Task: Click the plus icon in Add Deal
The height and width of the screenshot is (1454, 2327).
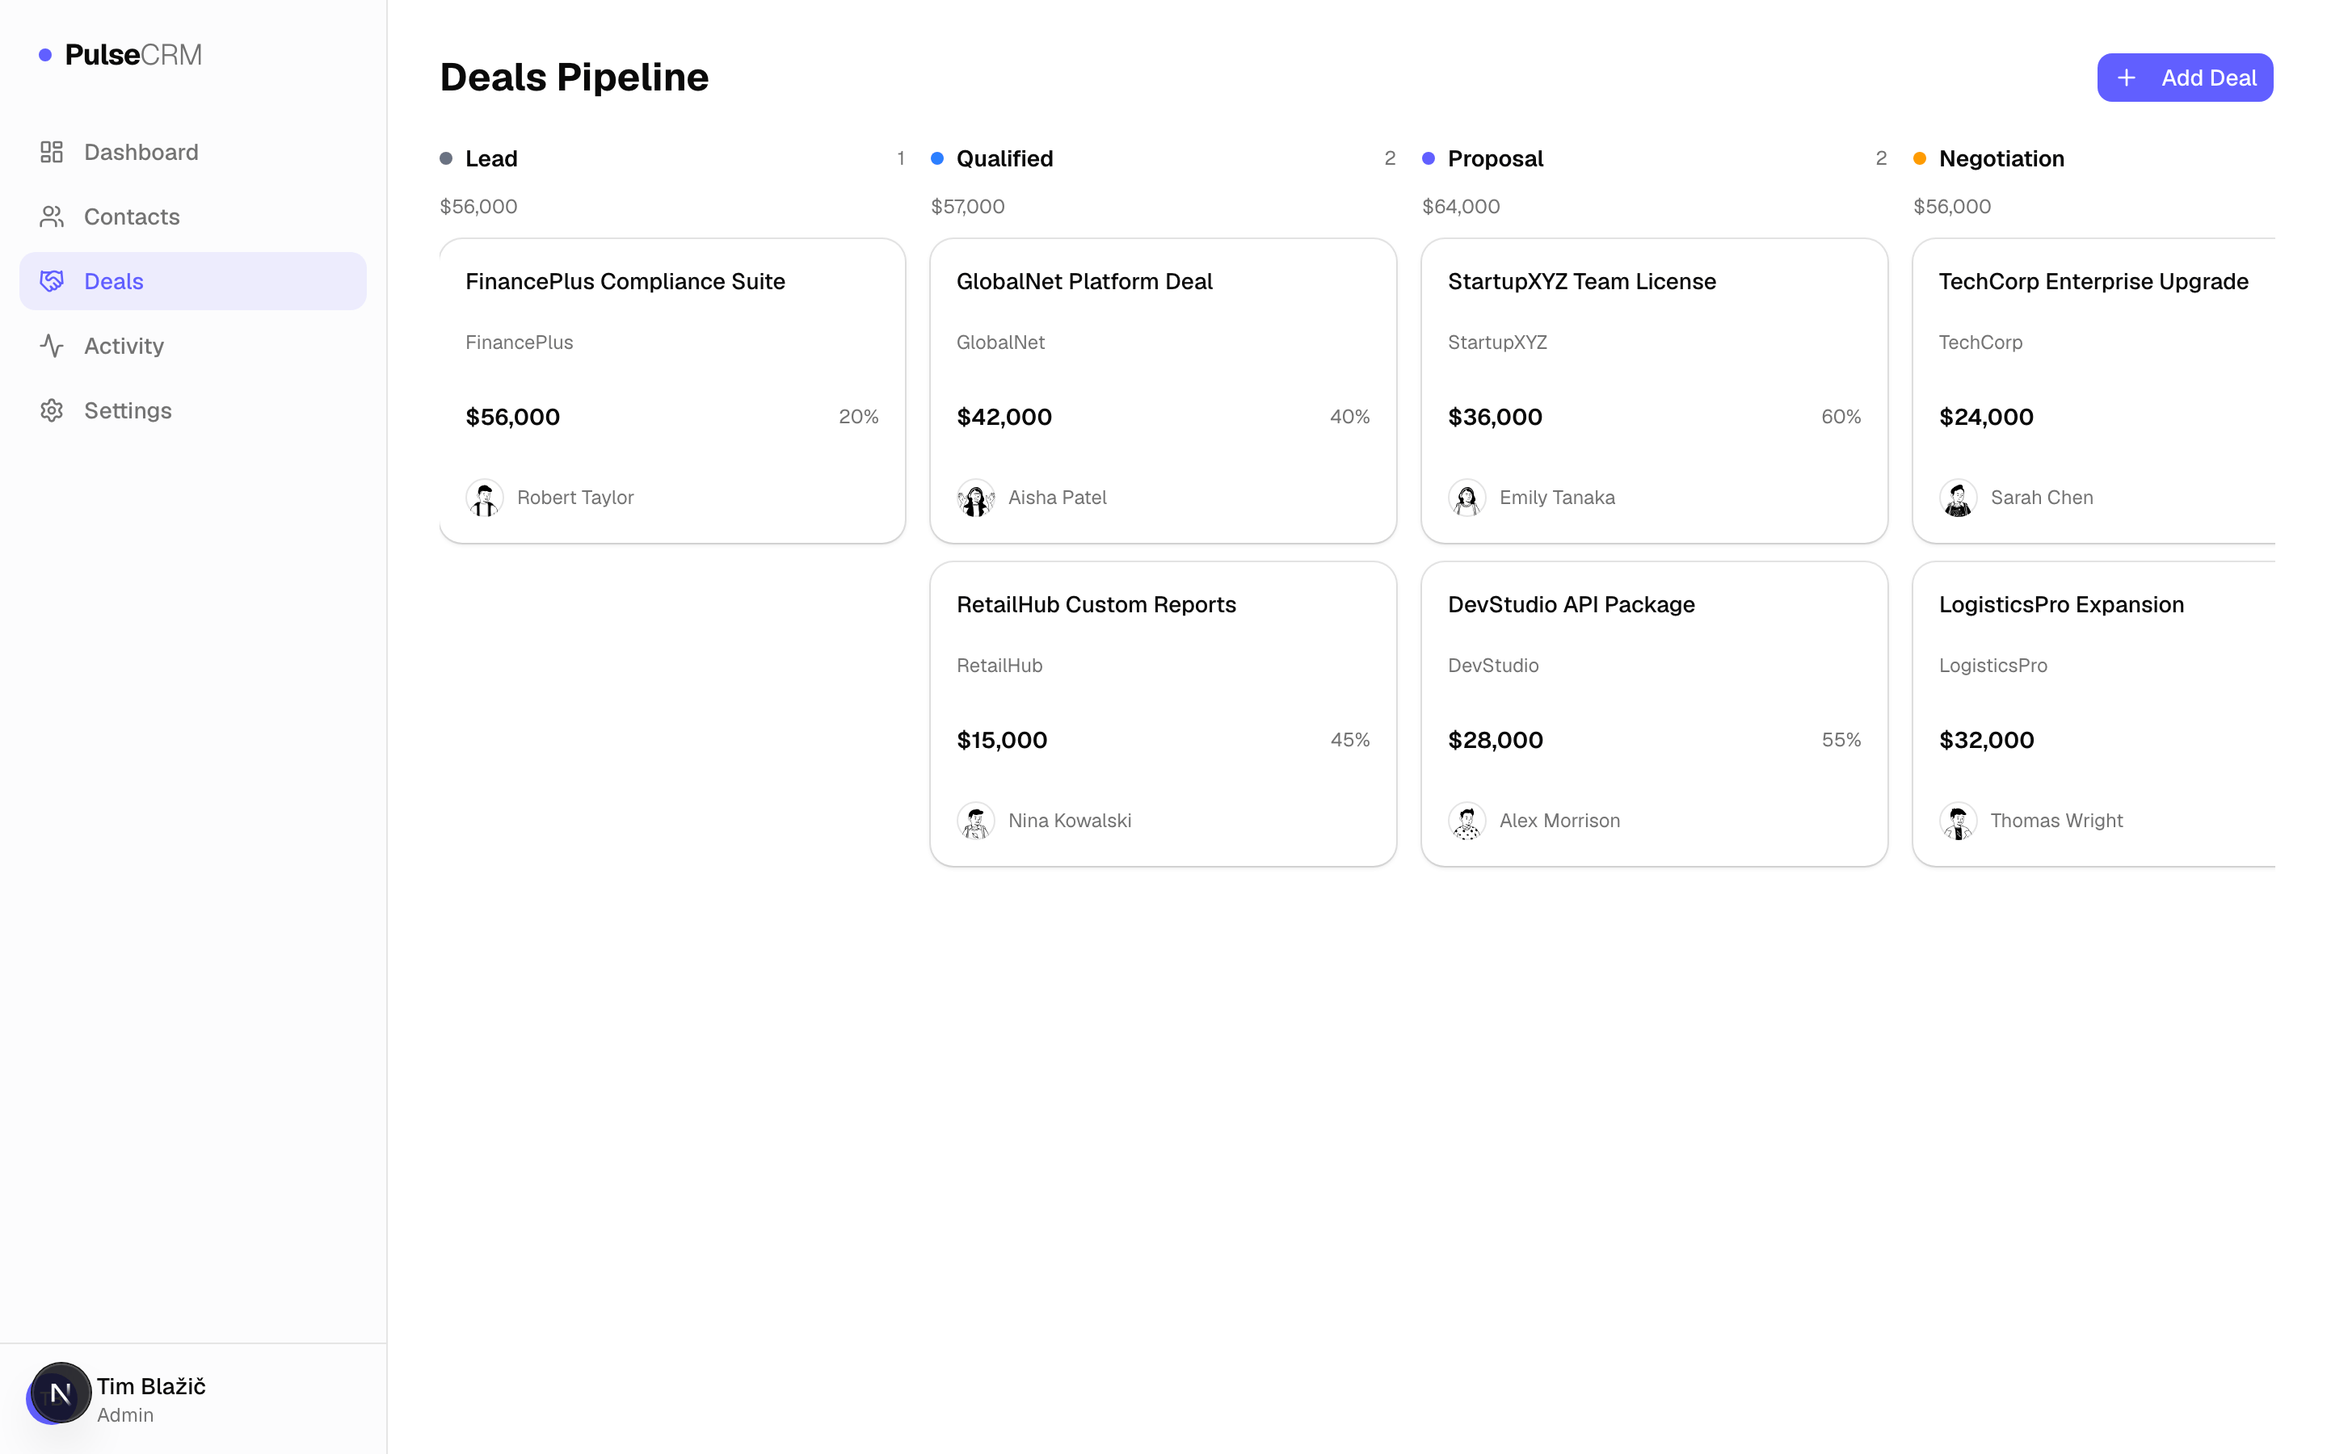Action: point(2126,78)
